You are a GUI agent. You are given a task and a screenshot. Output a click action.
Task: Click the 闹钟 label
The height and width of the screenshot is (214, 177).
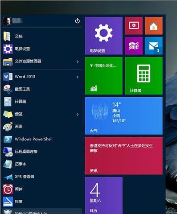[x=19, y=189]
